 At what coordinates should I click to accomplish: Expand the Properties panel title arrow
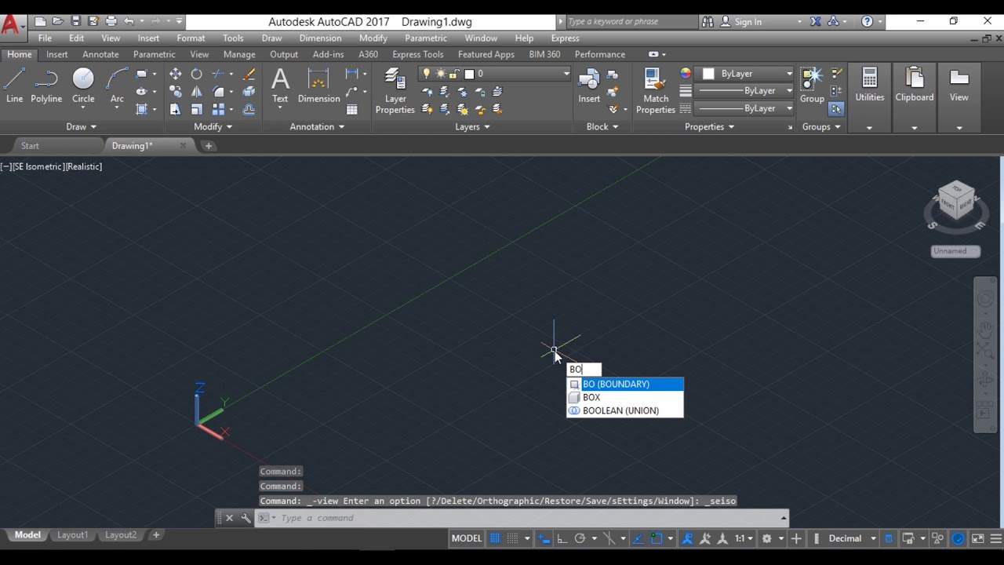pos(731,127)
